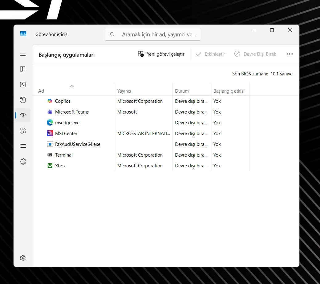Click the 'Başlangıç uygulamaları' page heading
320x284 pixels.
click(x=67, y=55)
